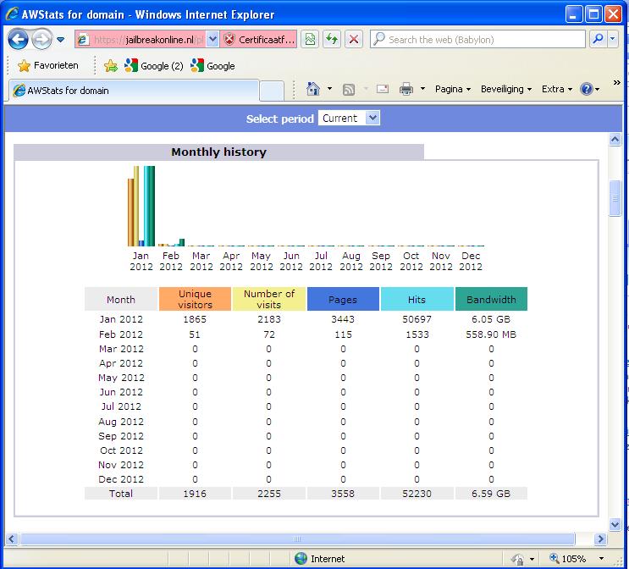
Task: Expand the zoom level dropdown arrow
Action: tap(601, 559)
